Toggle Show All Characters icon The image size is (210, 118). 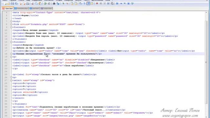85,4
